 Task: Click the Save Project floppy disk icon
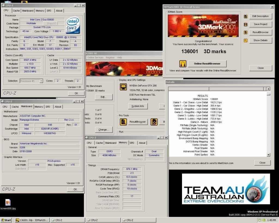(x=245, y=25)
